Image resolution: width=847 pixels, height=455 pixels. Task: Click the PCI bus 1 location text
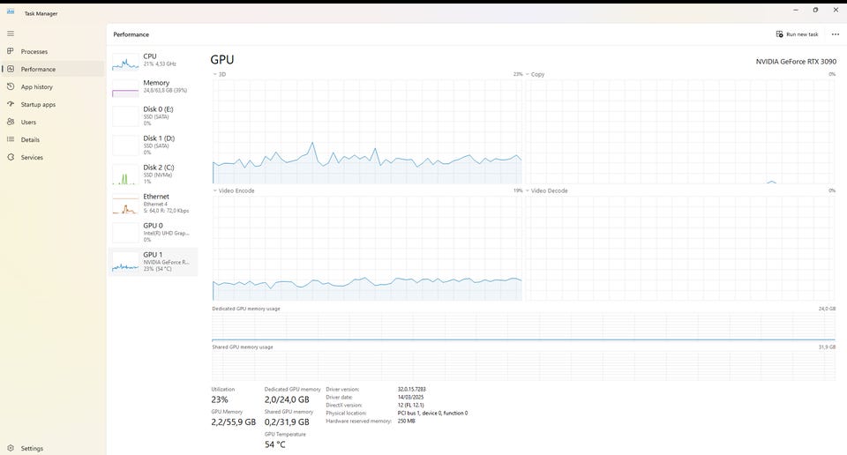pos(432,413)
